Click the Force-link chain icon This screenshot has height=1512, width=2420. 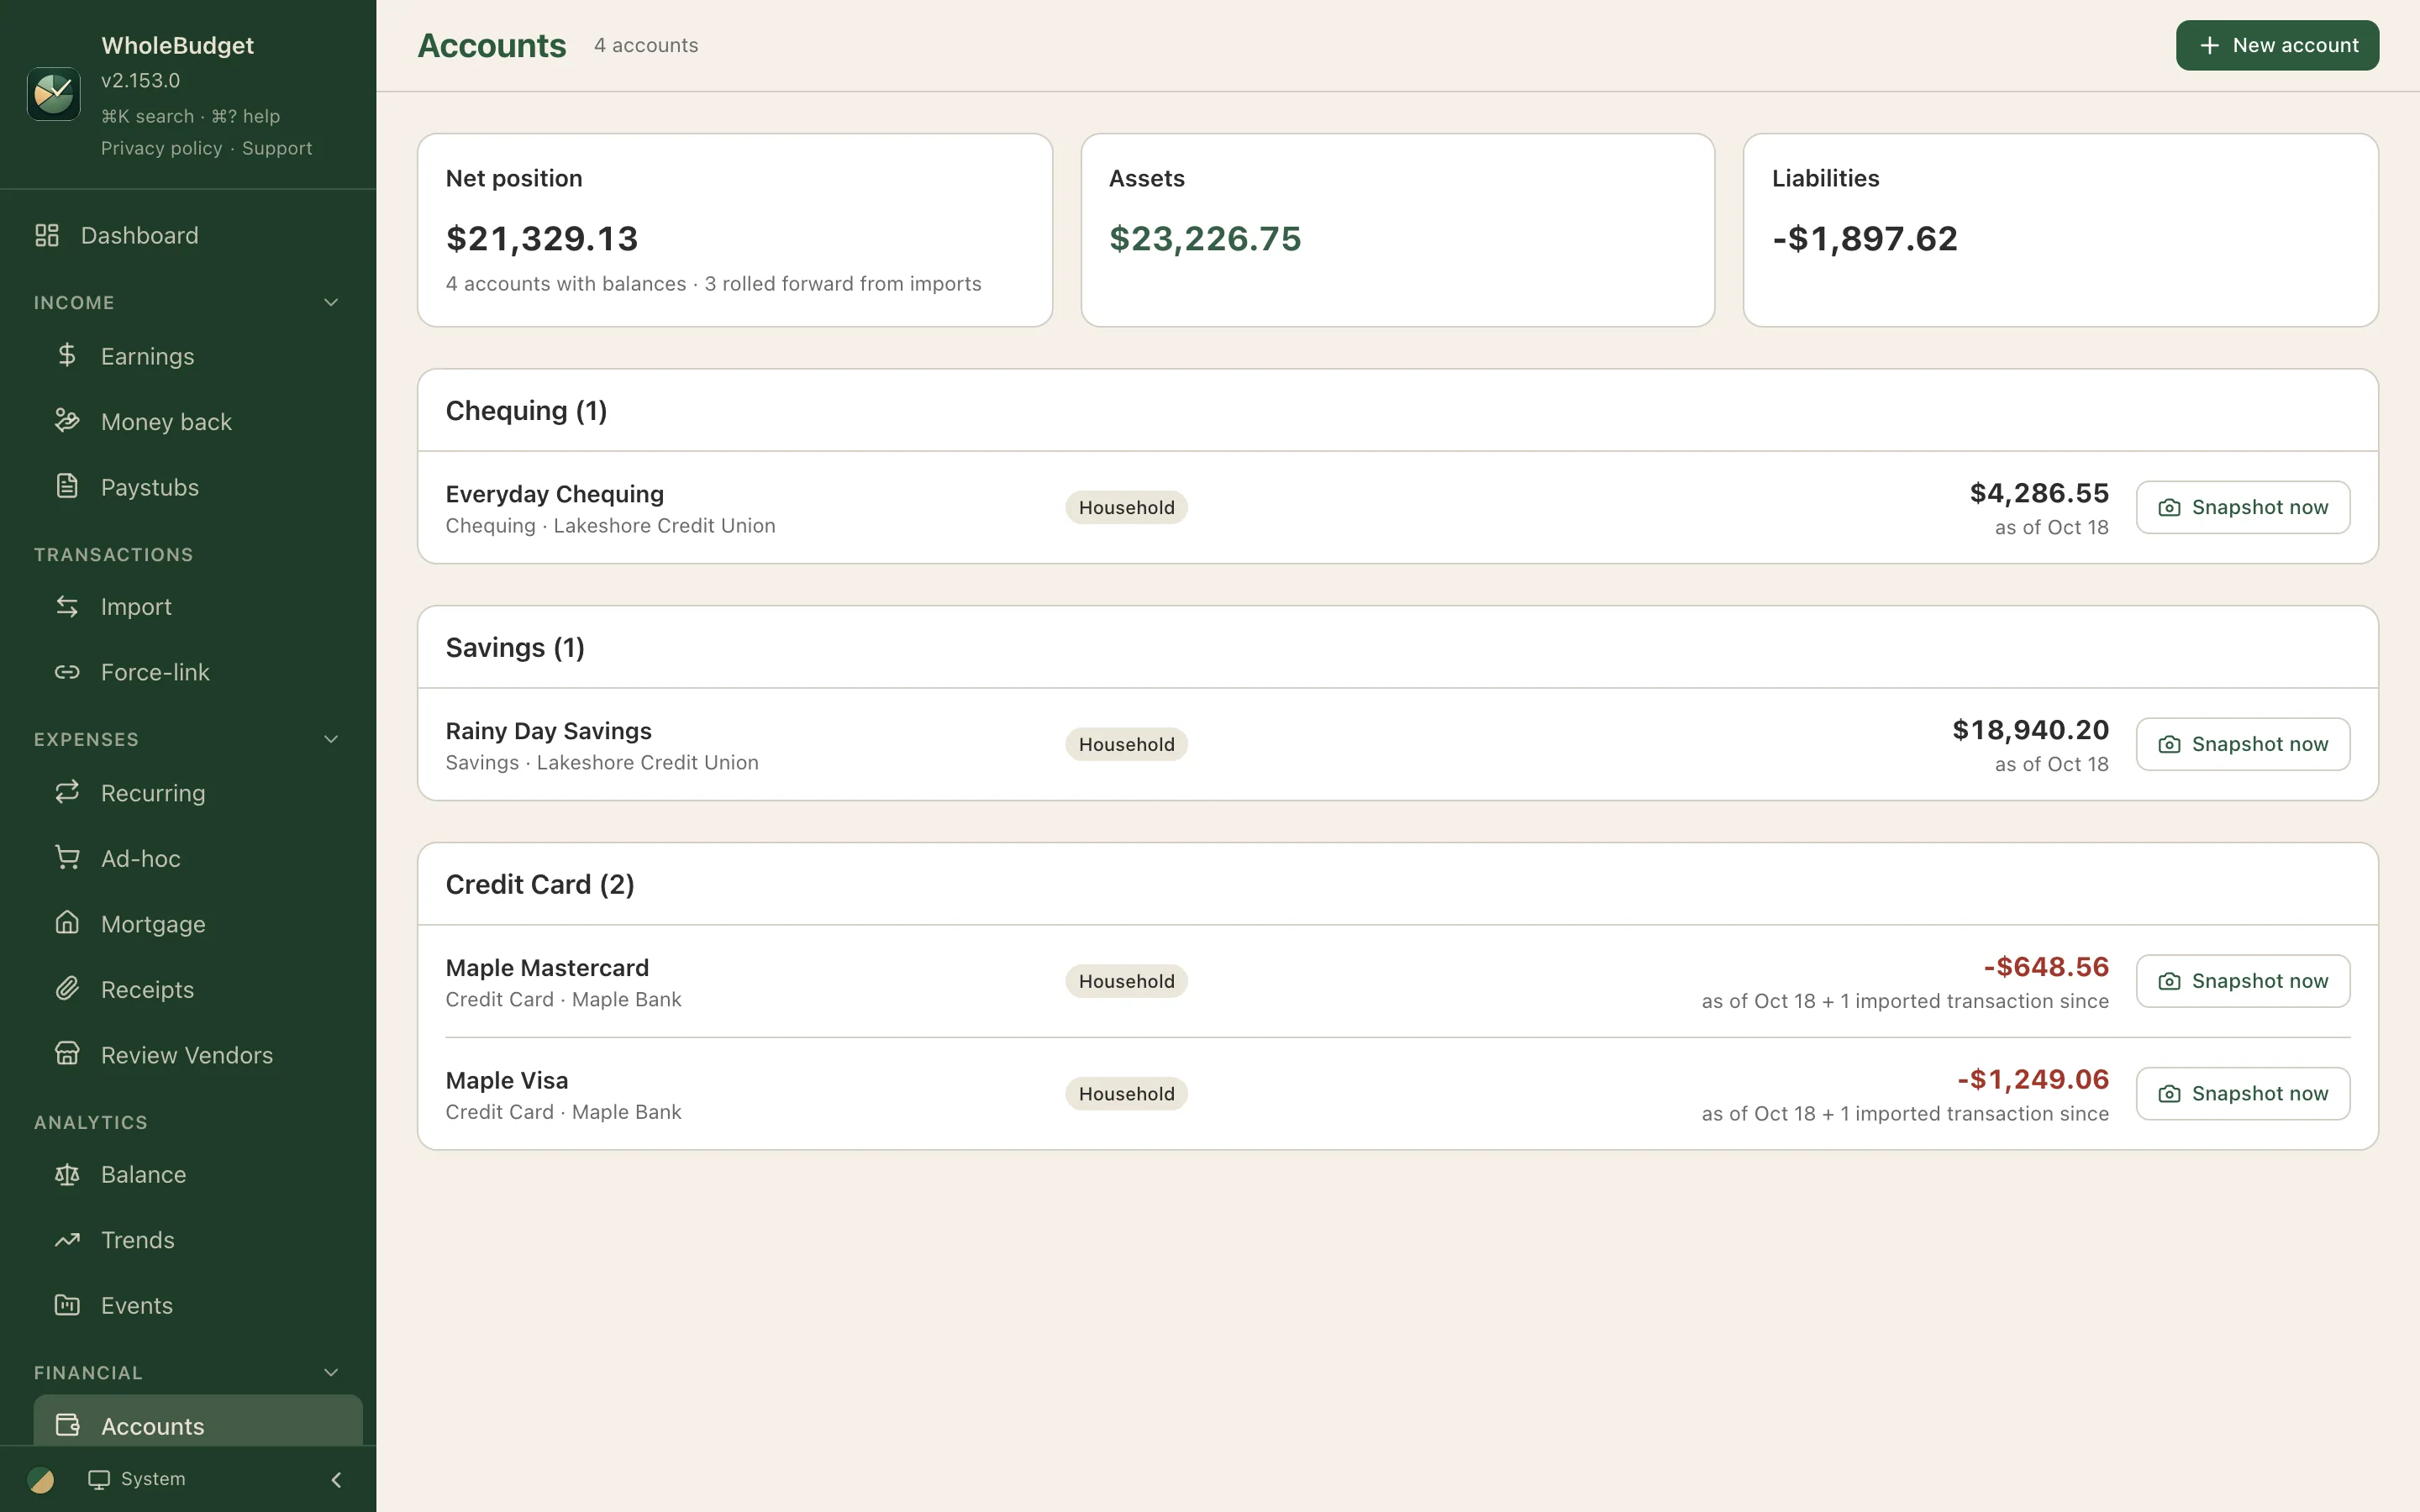point(67,672)
